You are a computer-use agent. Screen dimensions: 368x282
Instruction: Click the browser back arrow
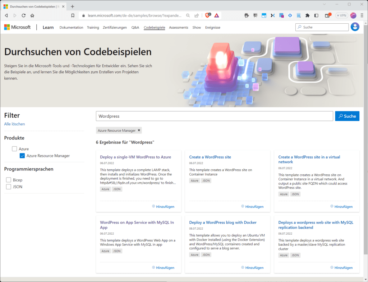(6, 15)
